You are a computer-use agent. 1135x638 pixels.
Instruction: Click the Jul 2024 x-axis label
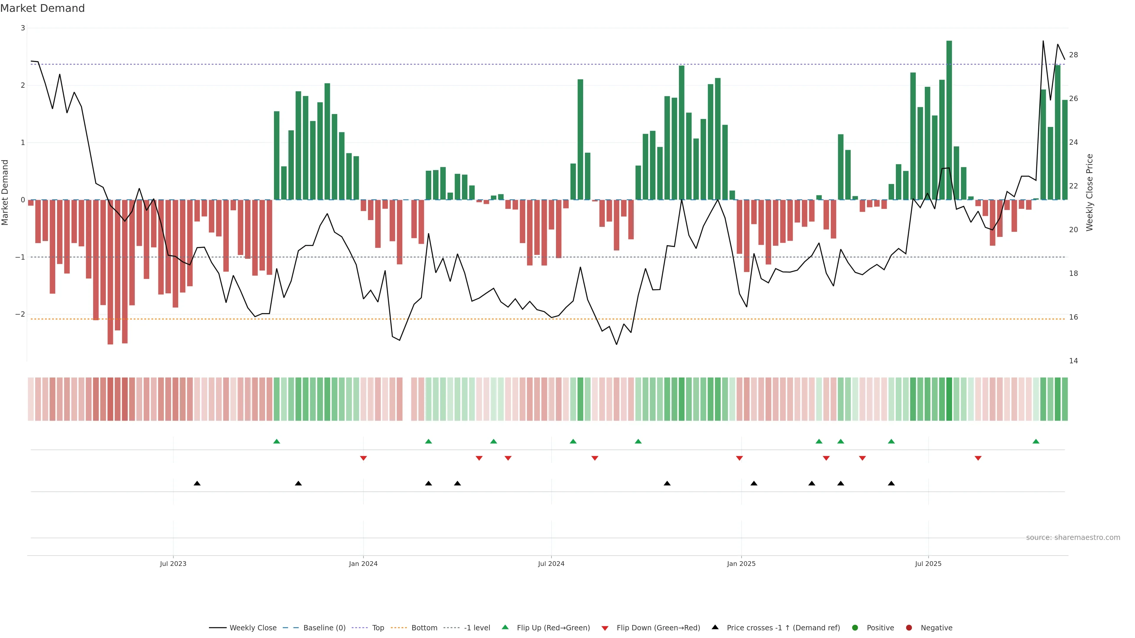(x=551, y=564)
